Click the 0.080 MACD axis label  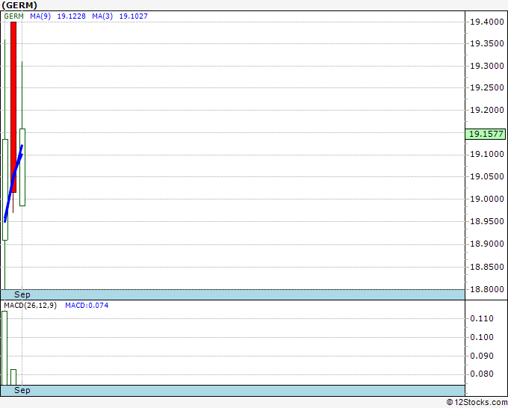click(x=482, y=374)
